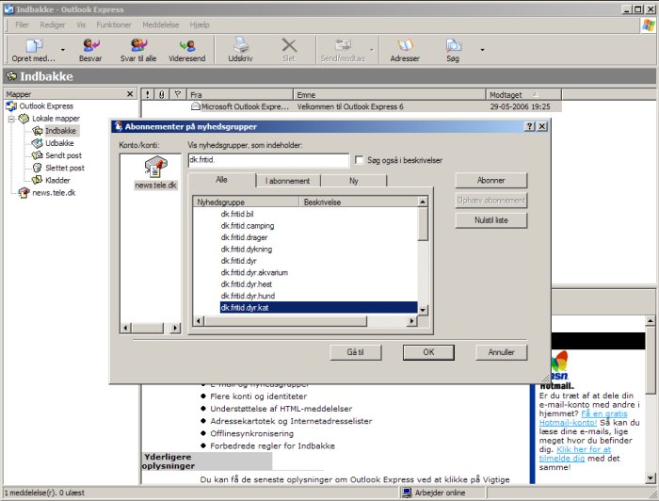Click the Udskriv printer icon
The width and height of the screenshot is (659, 501).
click(241, 46)
